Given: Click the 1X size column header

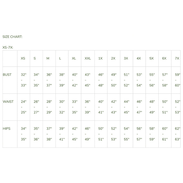Looking at the screenshot, I should [100, 58].
